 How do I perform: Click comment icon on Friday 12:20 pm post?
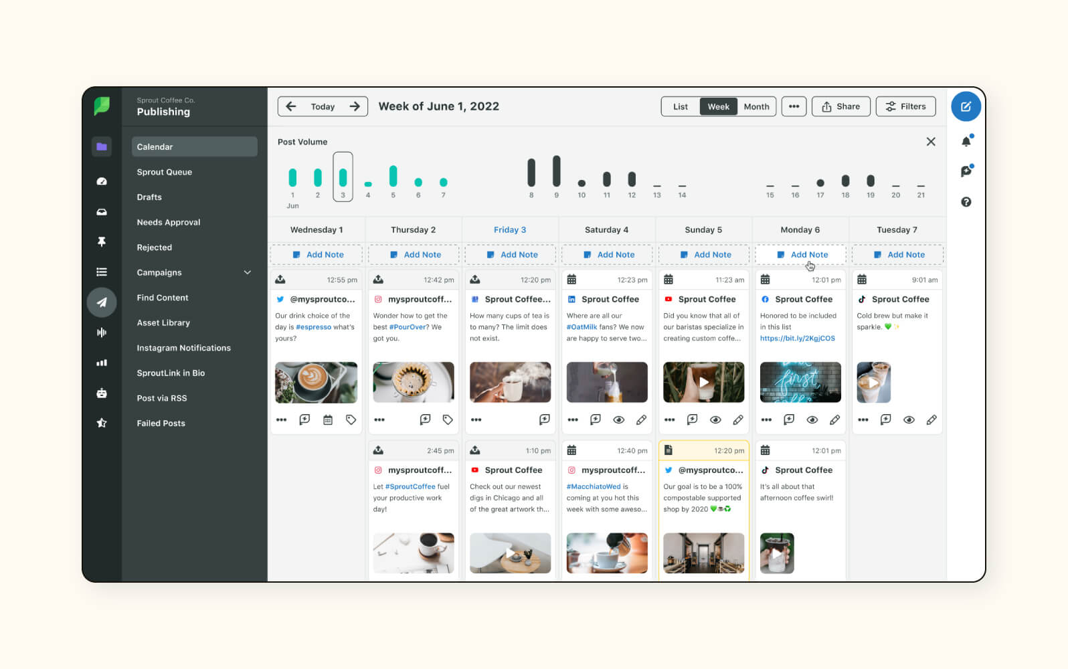click(x=545, y=419)
